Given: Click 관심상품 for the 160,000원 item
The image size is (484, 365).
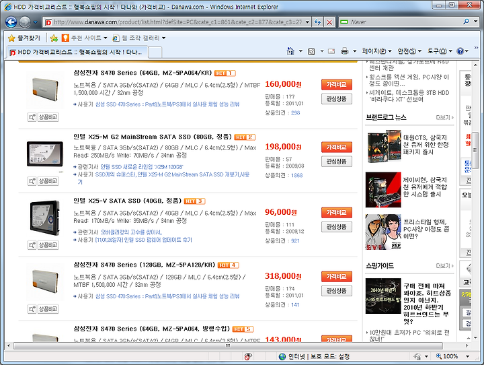Looking at the screenshot, I should 337,99.
